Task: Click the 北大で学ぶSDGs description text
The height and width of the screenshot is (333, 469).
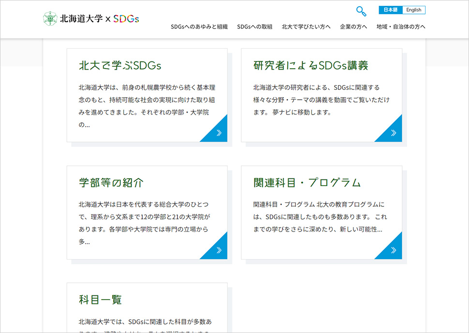Action: 147,106
